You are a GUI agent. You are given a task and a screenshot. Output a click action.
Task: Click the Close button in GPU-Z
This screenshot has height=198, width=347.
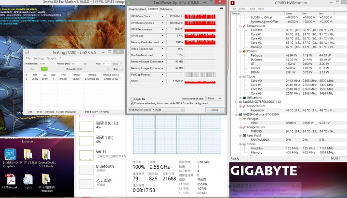(x=214, y=110)
